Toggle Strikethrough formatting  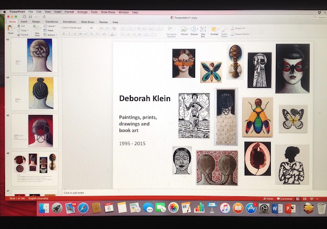(x=81, y=34)
